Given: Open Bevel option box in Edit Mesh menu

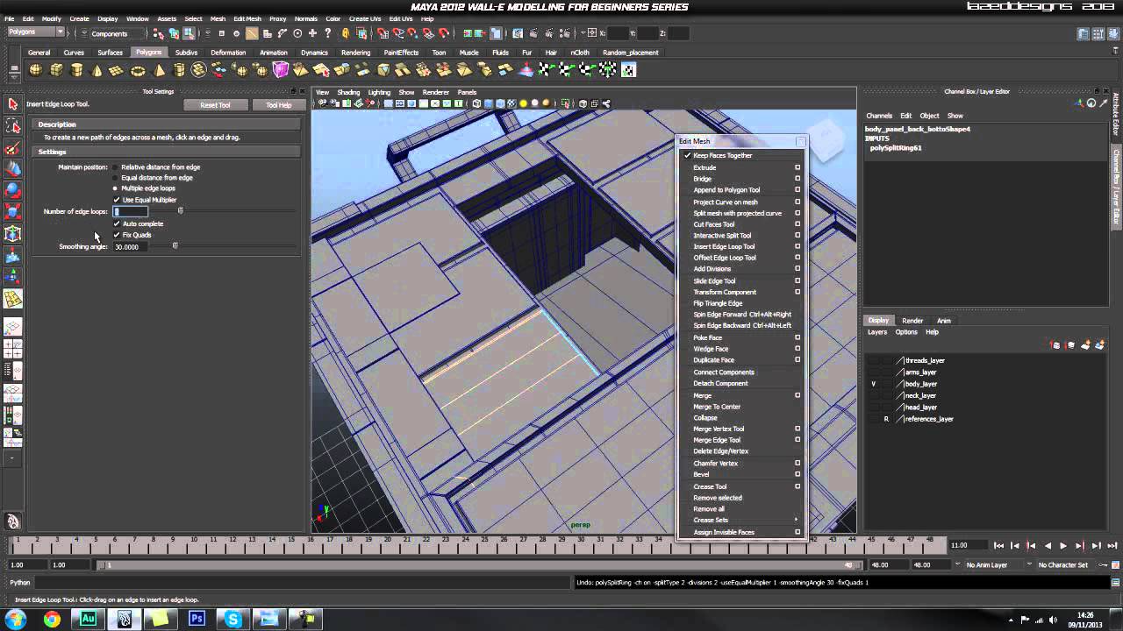Looking at the screenshot, I should pyautogui.click(x=798, y=475).
